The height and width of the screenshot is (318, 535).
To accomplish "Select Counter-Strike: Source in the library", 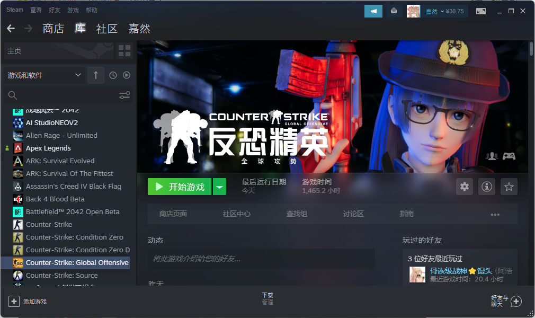I will [61, 275].
